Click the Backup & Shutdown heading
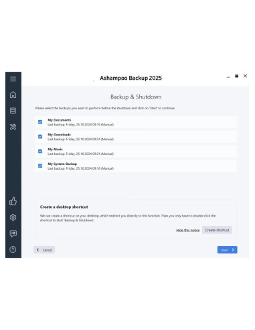 pos(136,97)
